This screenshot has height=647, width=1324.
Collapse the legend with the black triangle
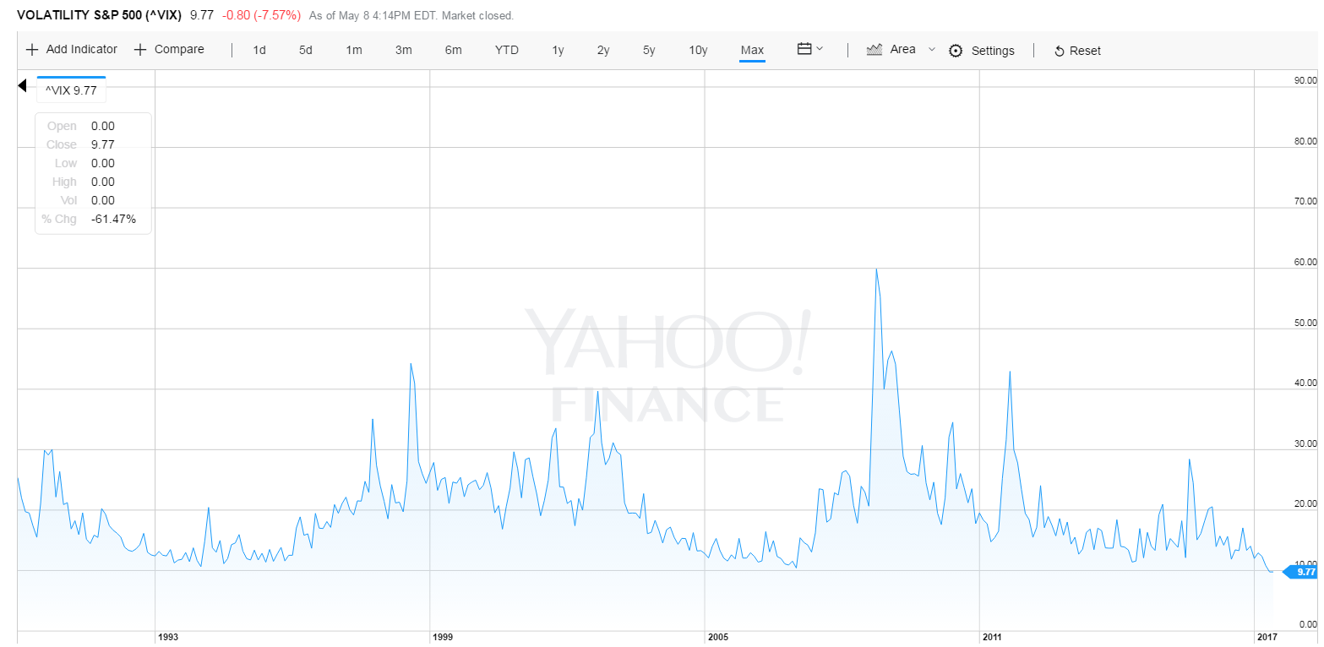click(x=23, y=85)
